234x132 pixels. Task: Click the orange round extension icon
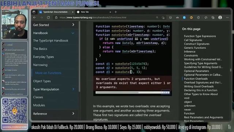pos(191,18)
